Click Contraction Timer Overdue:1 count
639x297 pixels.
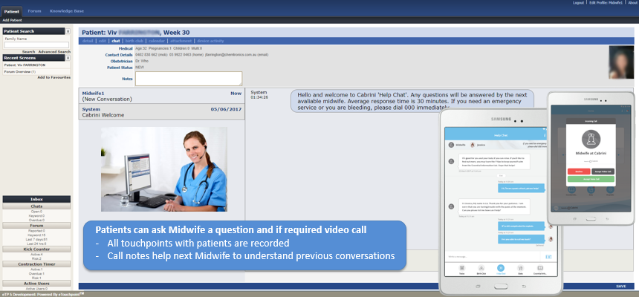pos(36,274)
